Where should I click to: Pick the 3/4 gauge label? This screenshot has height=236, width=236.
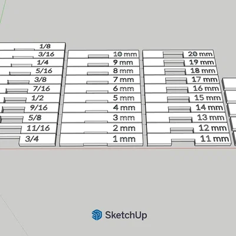click(32, 139)
